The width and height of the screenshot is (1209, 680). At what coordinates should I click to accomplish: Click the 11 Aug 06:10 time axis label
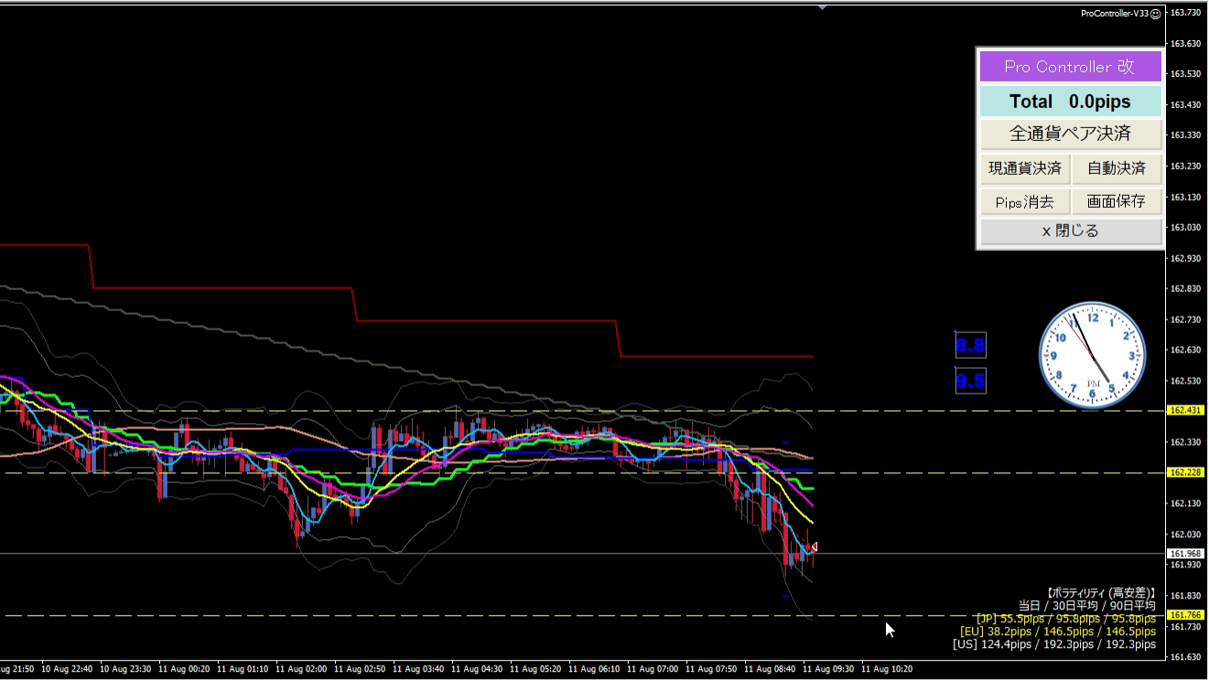pos(593,669)
